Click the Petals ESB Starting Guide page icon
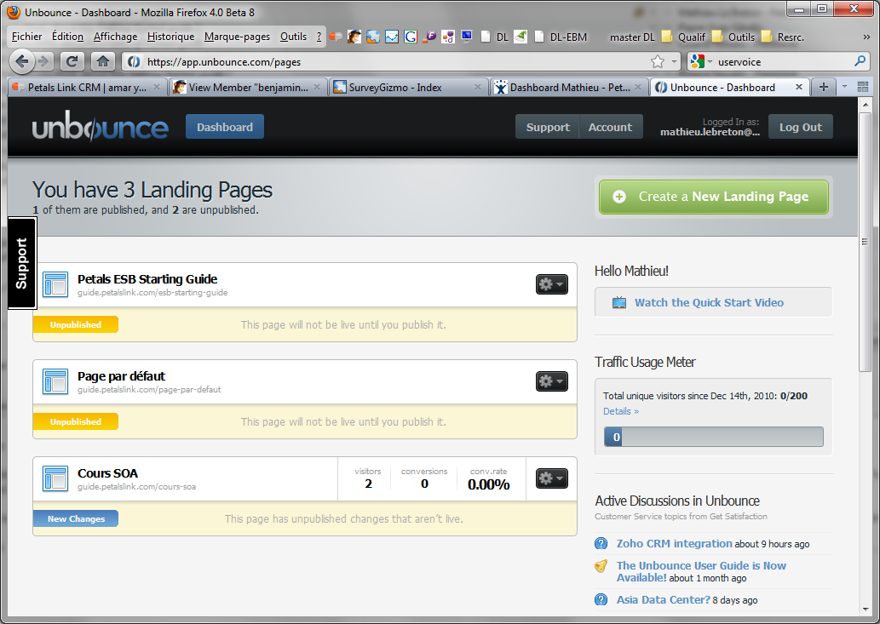880x624 pixels. [55, 284]
